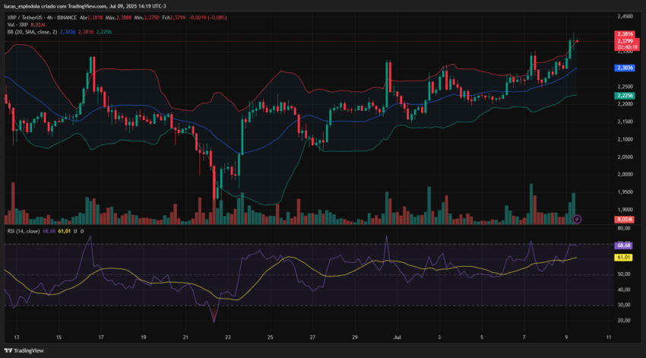Click the tall green candle near June 23
This screenshot has height=358, width=646.
click(242, 135)
